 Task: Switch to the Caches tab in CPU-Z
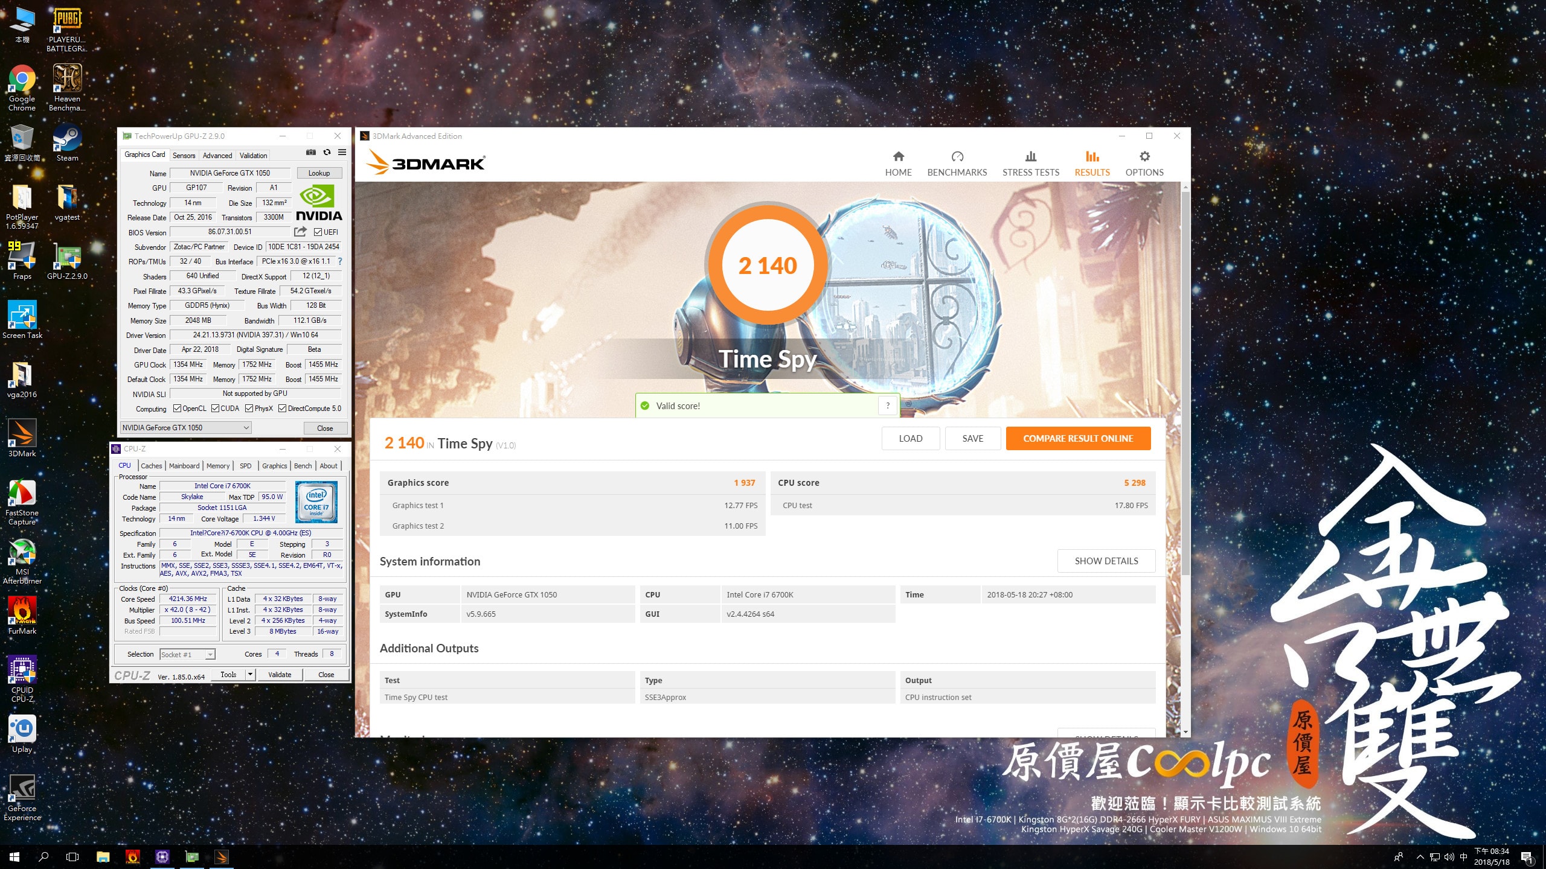(152, 466)
